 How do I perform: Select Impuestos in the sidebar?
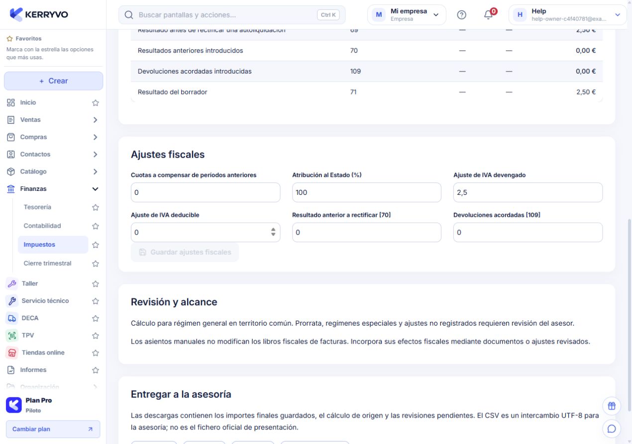53,245
